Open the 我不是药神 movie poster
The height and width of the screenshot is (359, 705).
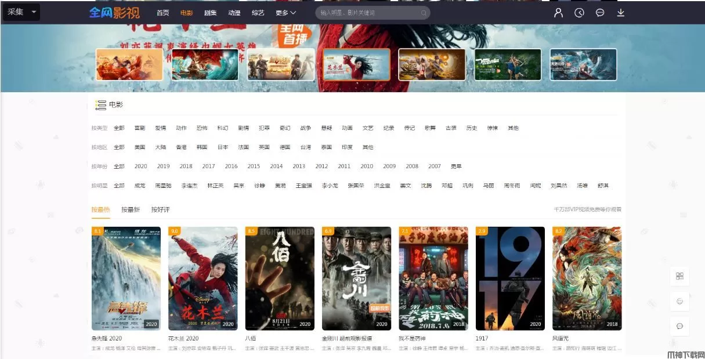point(433,278)
